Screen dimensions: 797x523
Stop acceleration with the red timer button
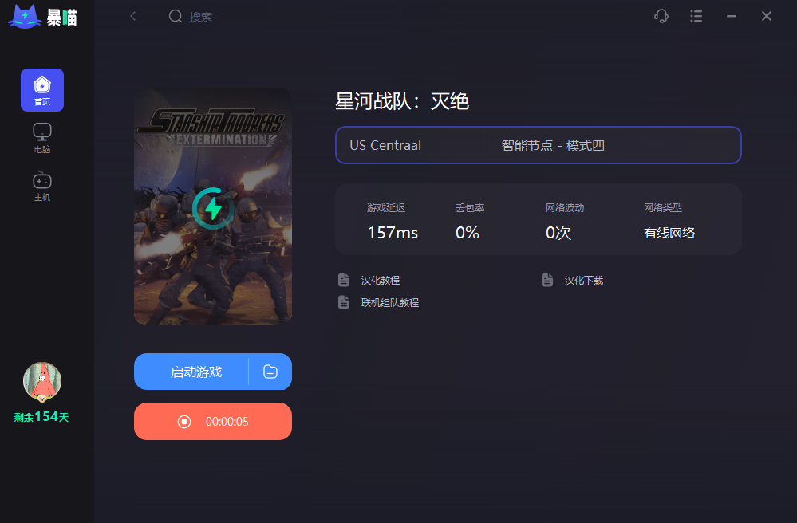coord(213,422)
